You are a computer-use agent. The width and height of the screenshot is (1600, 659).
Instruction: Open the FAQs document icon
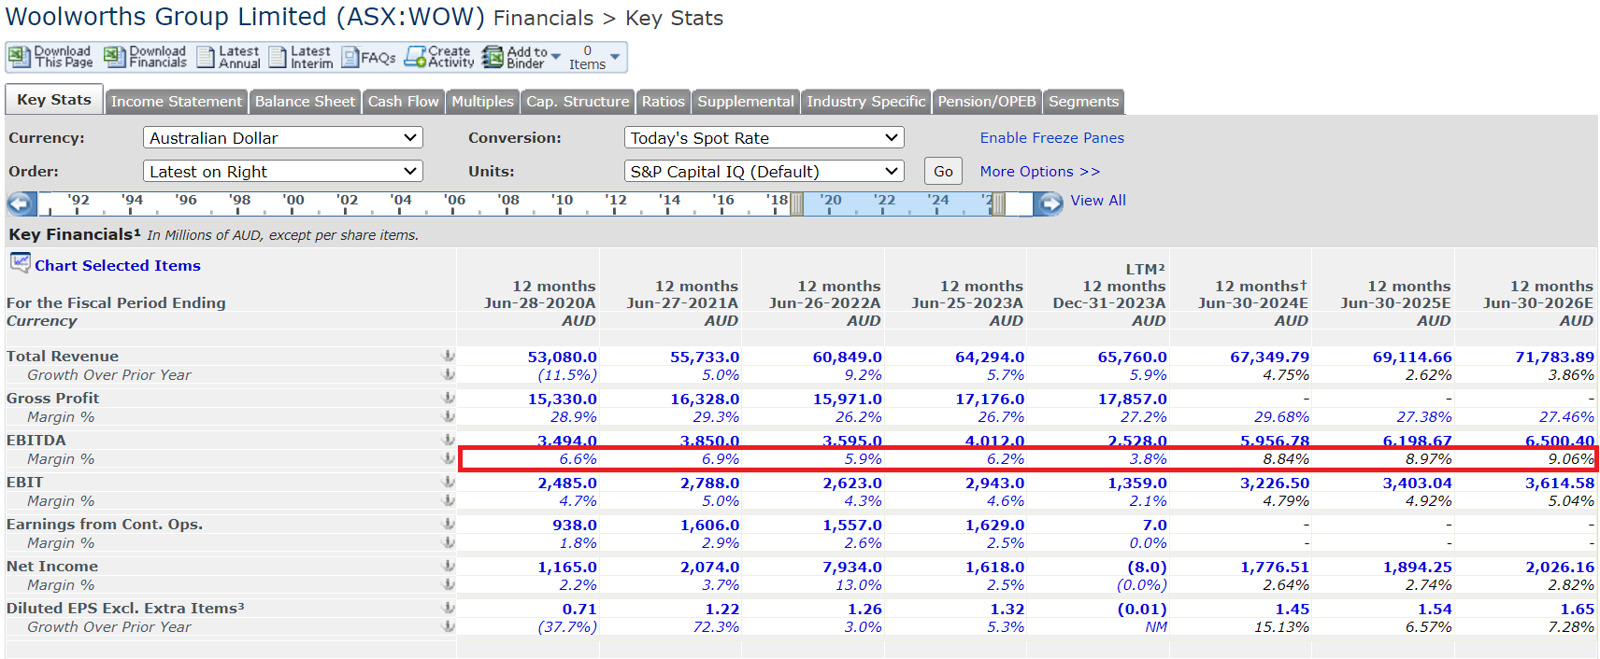pos(350,58)
